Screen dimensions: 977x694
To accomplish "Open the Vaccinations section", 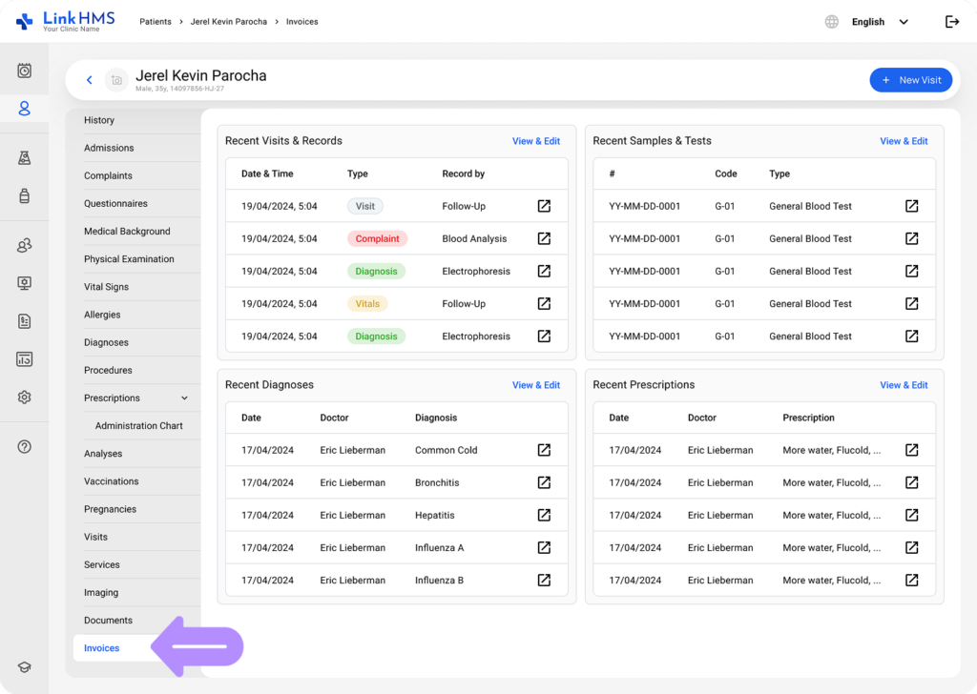I will point(112,481).
